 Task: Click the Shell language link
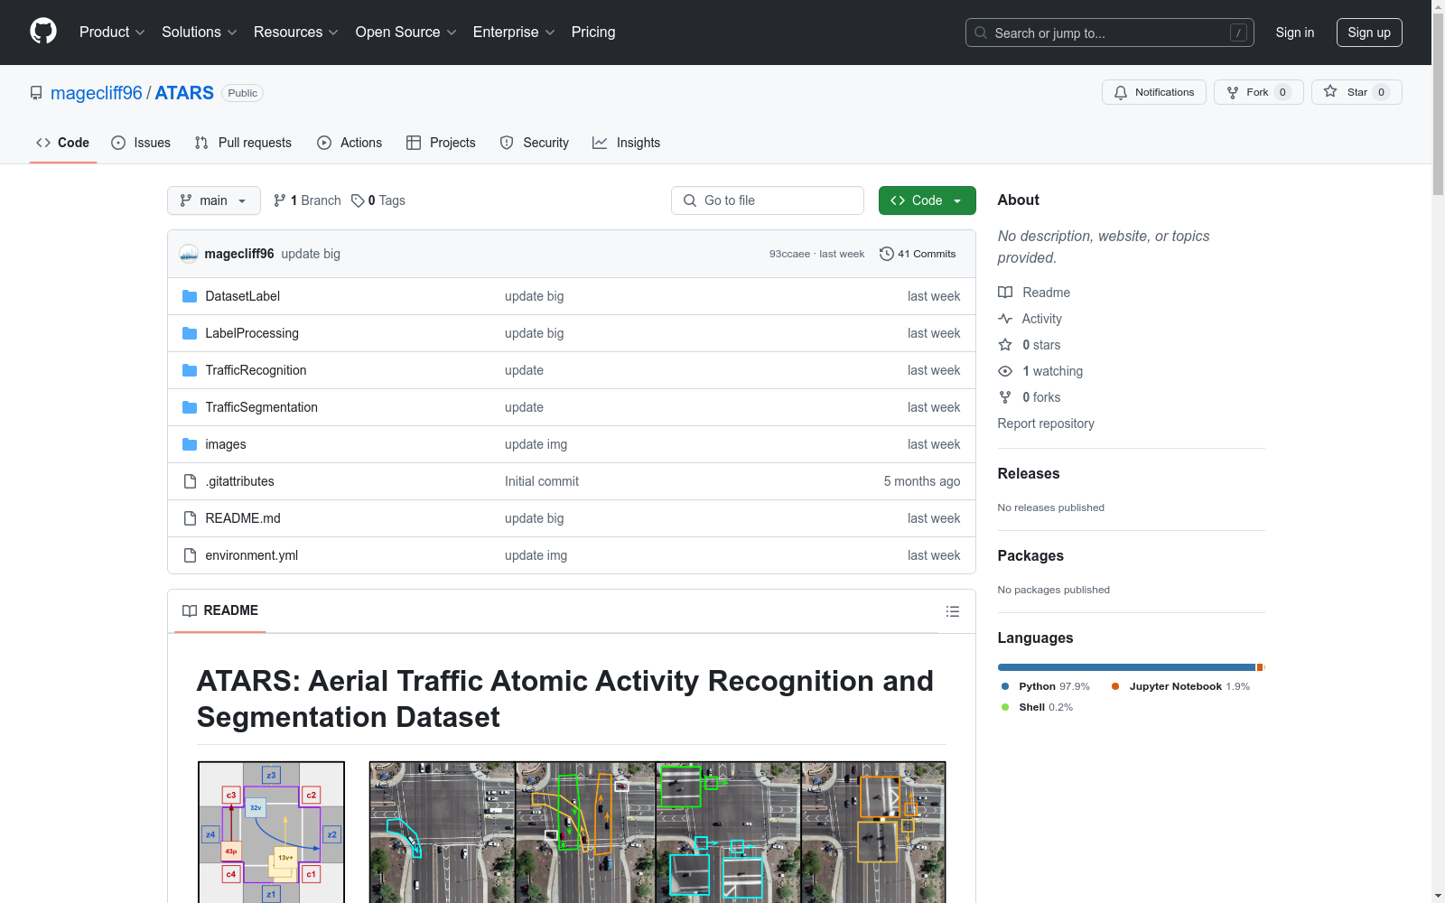pyautogui.click(x=1038, y=707)
